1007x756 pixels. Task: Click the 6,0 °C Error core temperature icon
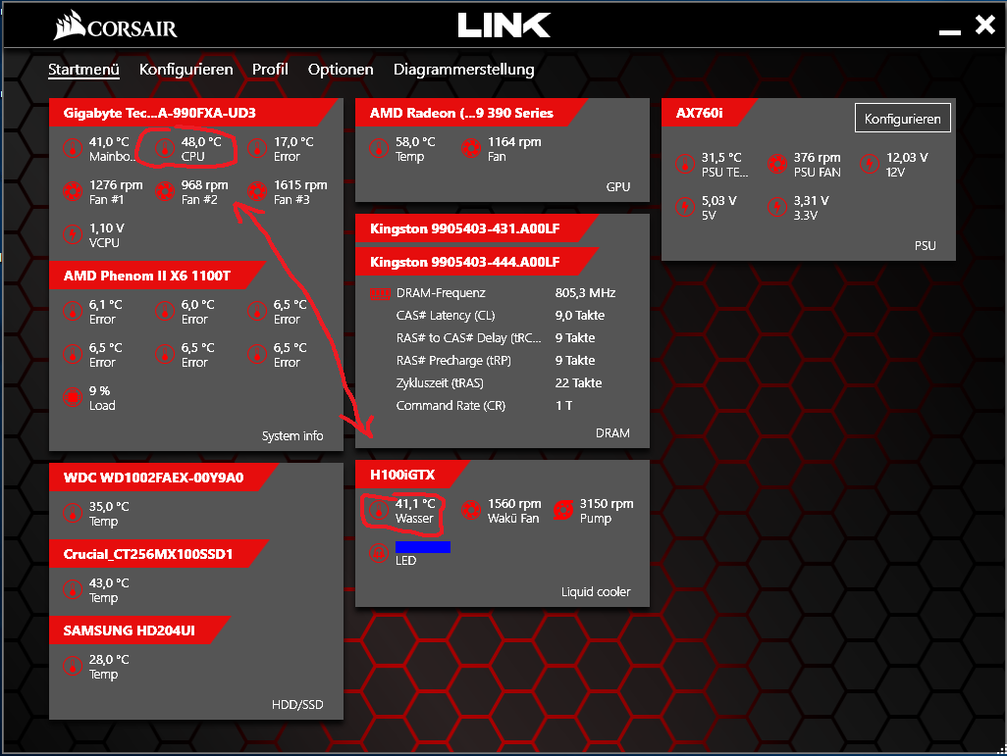(x=165, y=311)
